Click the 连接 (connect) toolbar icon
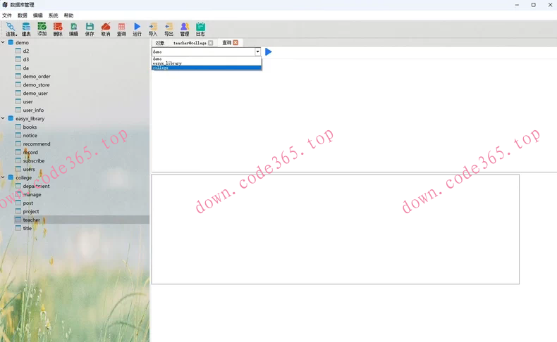Screen dimensions: 557x342 (11, 29)
